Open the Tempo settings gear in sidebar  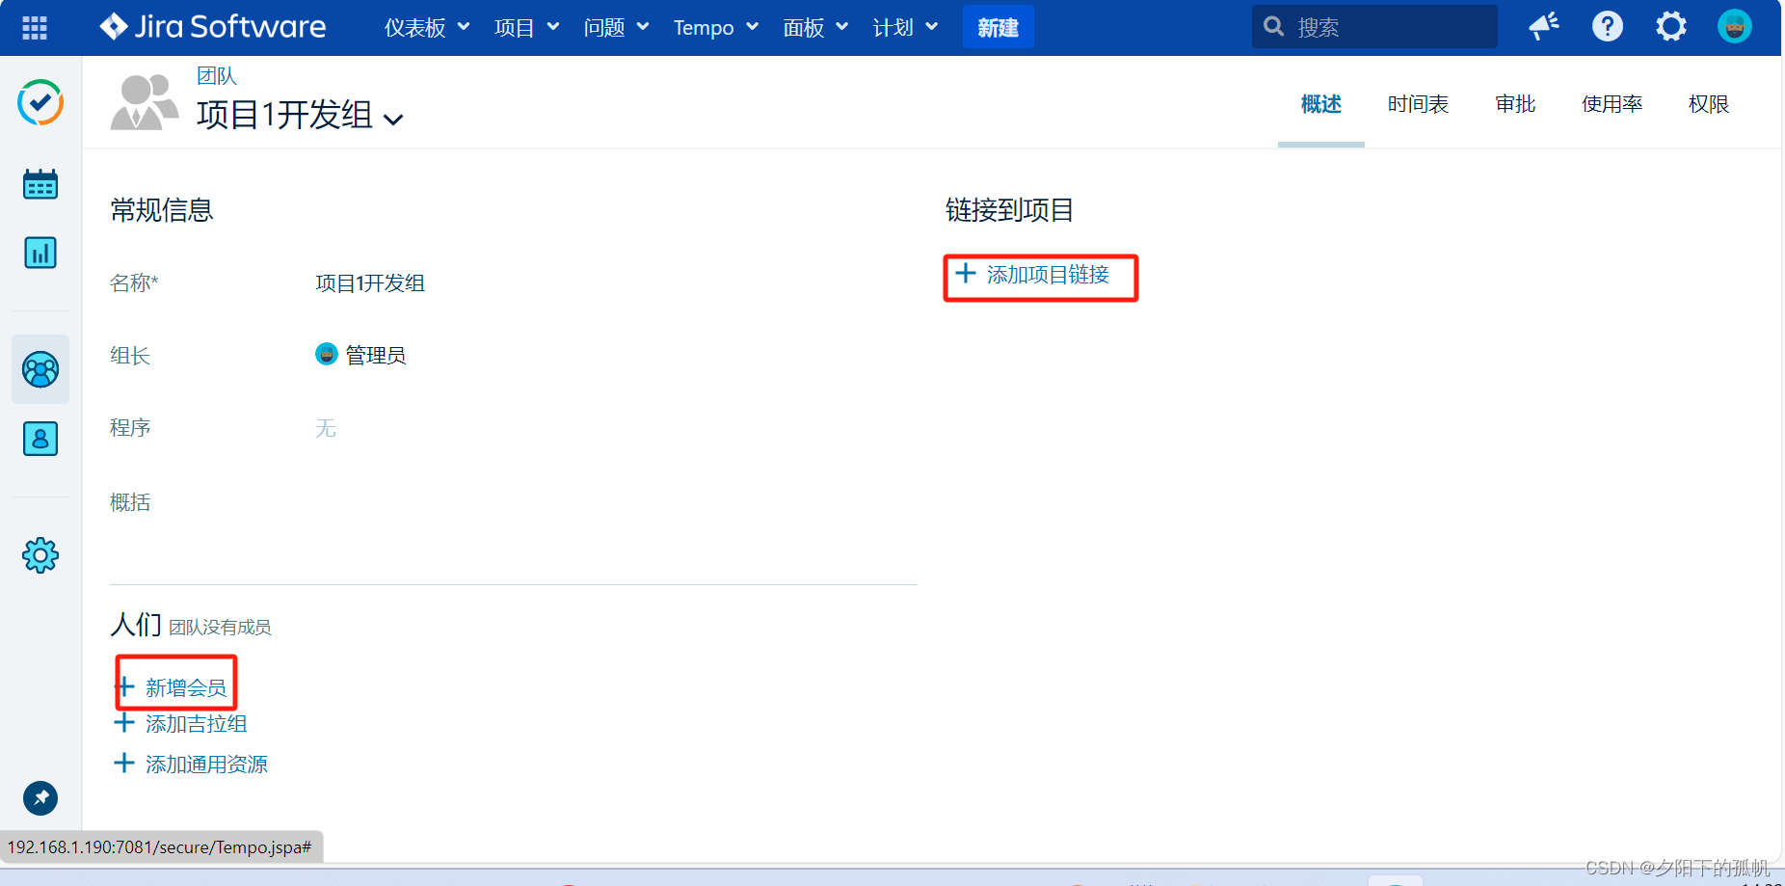coord(40,554)
